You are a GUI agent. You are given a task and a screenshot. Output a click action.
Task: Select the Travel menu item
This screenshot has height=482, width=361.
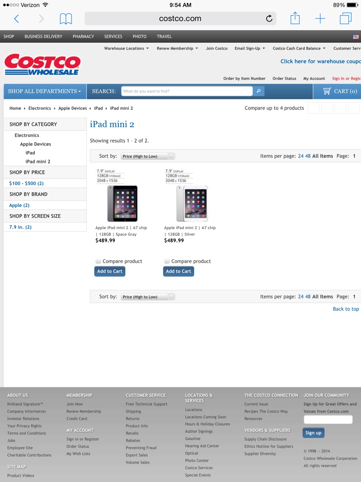pos(164,36)
